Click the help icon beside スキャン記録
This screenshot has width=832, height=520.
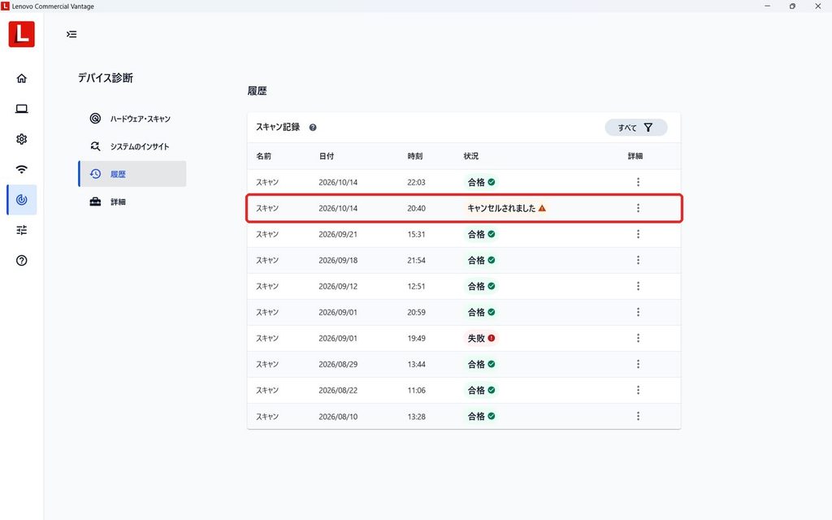tap(313, 128)
